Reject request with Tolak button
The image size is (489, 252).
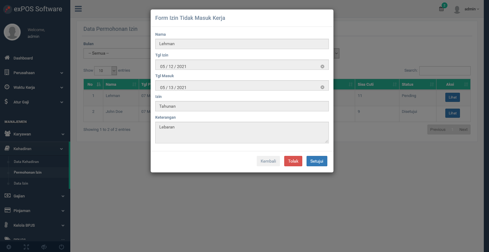(293, 161)
